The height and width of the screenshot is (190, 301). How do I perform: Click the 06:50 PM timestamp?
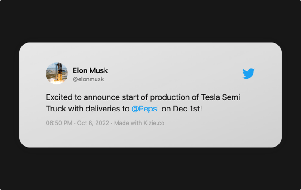(x=59, y=123)
